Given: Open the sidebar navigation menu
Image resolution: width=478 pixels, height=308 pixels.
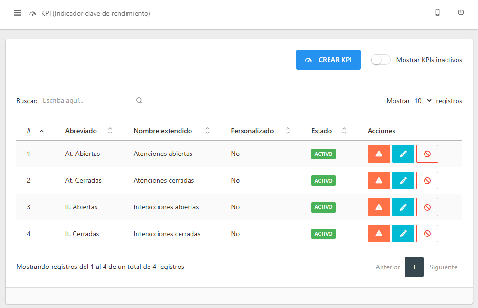Looking at the screenshot, I should point(17,13).
